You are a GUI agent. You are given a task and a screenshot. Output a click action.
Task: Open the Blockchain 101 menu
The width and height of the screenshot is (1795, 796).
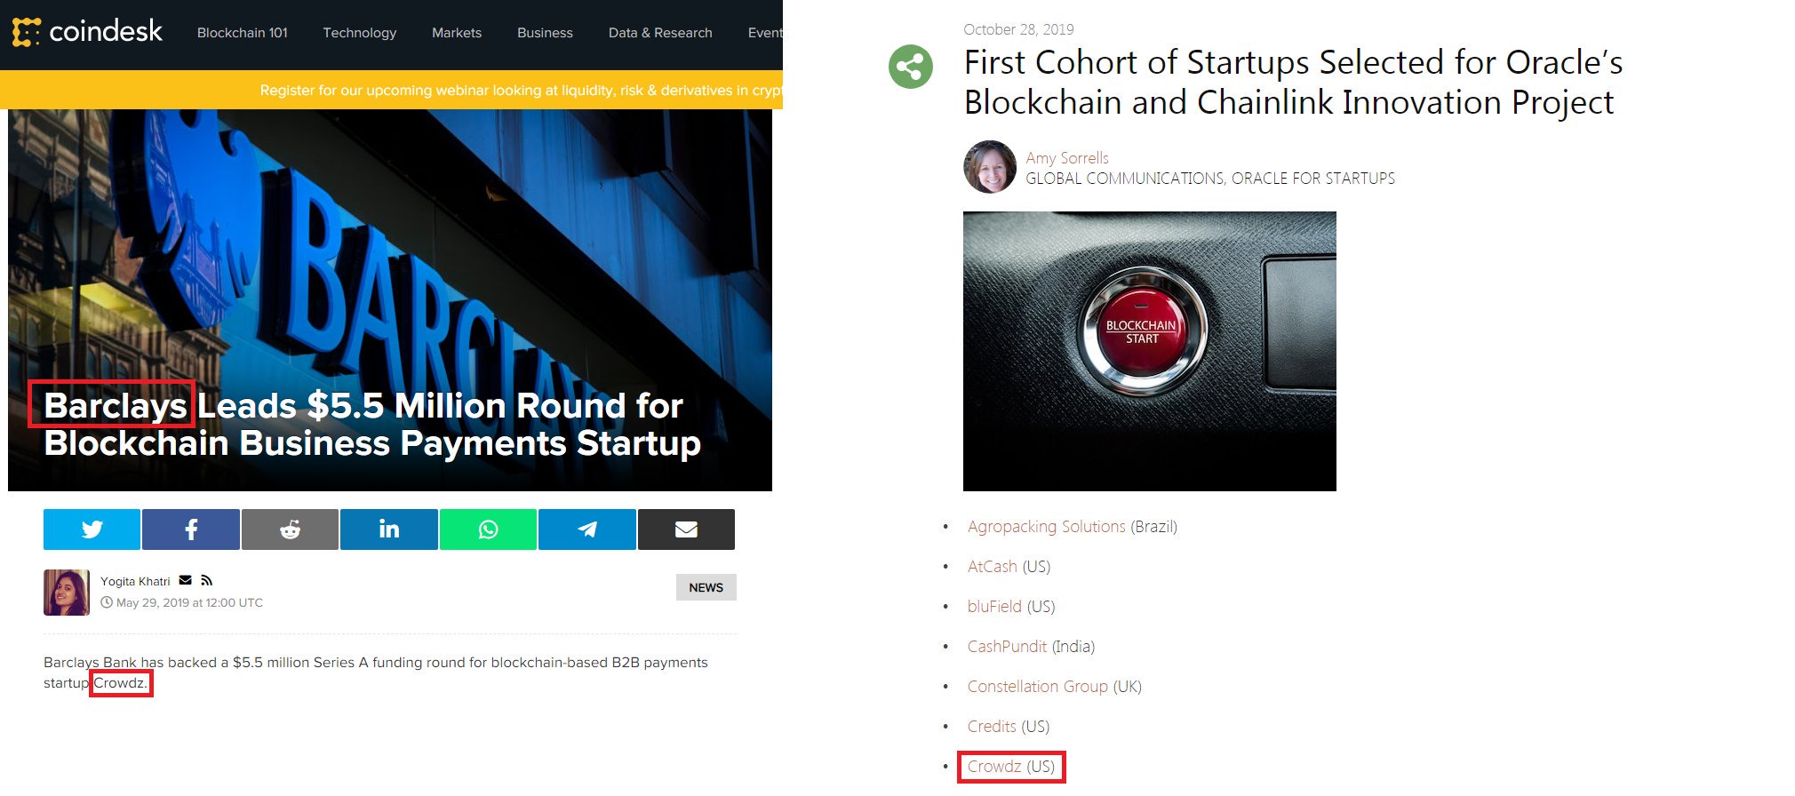tap(243, 33)
